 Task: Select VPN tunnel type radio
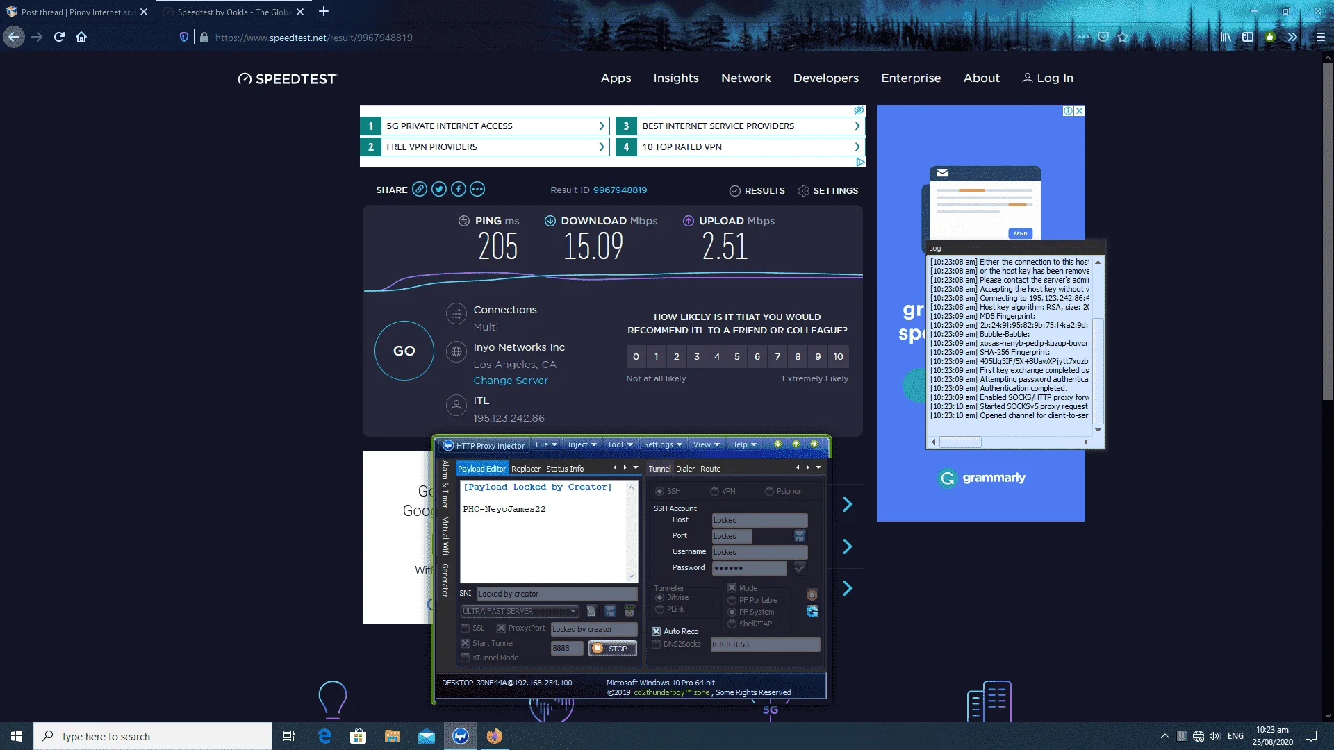714,491
